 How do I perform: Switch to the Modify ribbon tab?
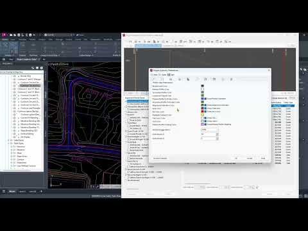point(32,40)
